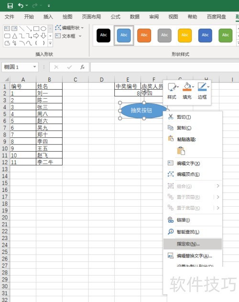239x302 pixels.
Task: Click the formula bar input field
Action: point(164,67)
